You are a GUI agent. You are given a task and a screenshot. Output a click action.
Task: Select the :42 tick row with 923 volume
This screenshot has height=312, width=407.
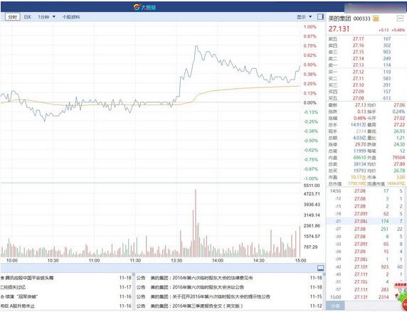366,267
